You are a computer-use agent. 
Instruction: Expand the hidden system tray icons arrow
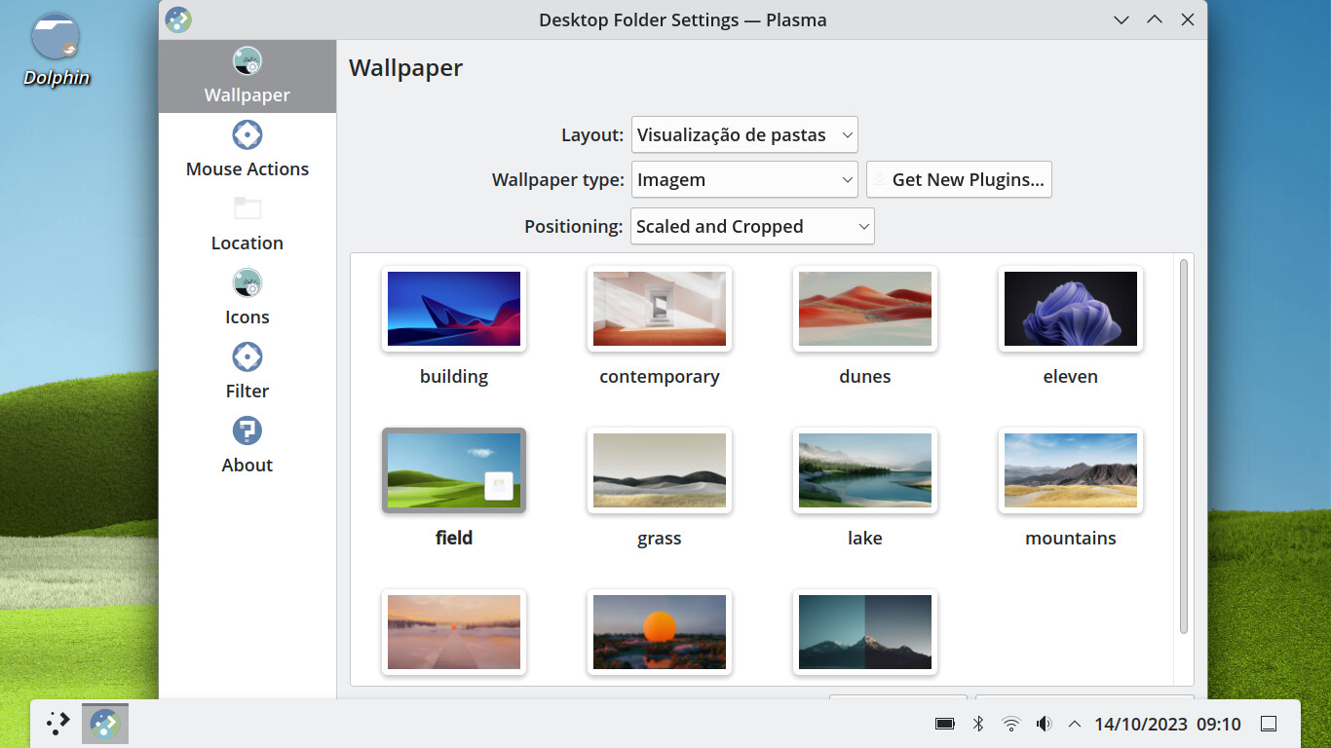click(1075, 724)
